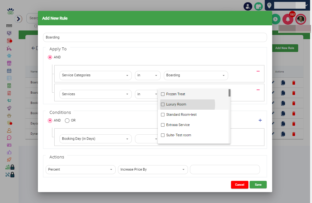Viewport: 312px width, 203px height.
Task: Open the locked tools sidebar icon
Action: [10, 175]
